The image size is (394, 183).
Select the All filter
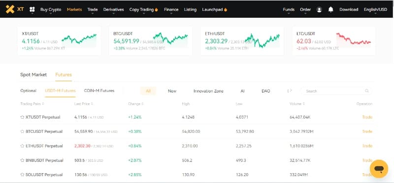pyautogui.click(x=148, y=91)
